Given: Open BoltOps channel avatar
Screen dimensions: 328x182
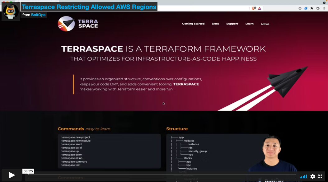Looking at the screenshot, I should (11, 12).
